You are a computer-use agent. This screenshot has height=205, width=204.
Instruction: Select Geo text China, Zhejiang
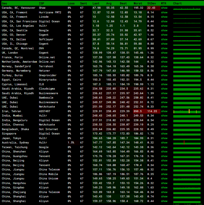14,192
